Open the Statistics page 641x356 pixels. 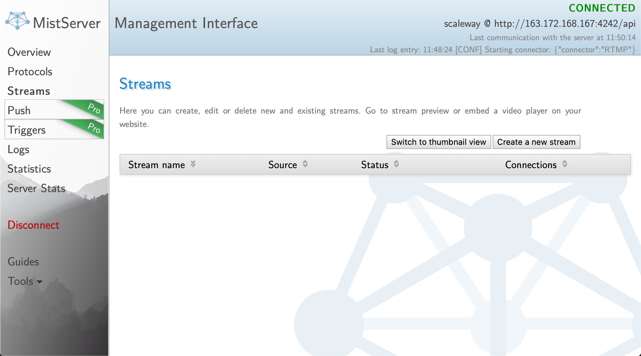coord(29,169)
